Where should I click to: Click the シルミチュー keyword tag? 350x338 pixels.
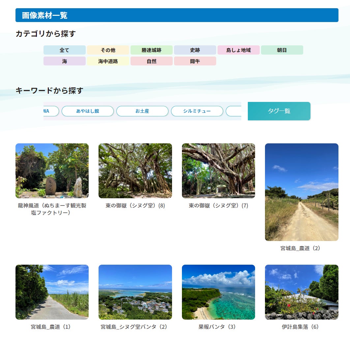pos(197,111)
